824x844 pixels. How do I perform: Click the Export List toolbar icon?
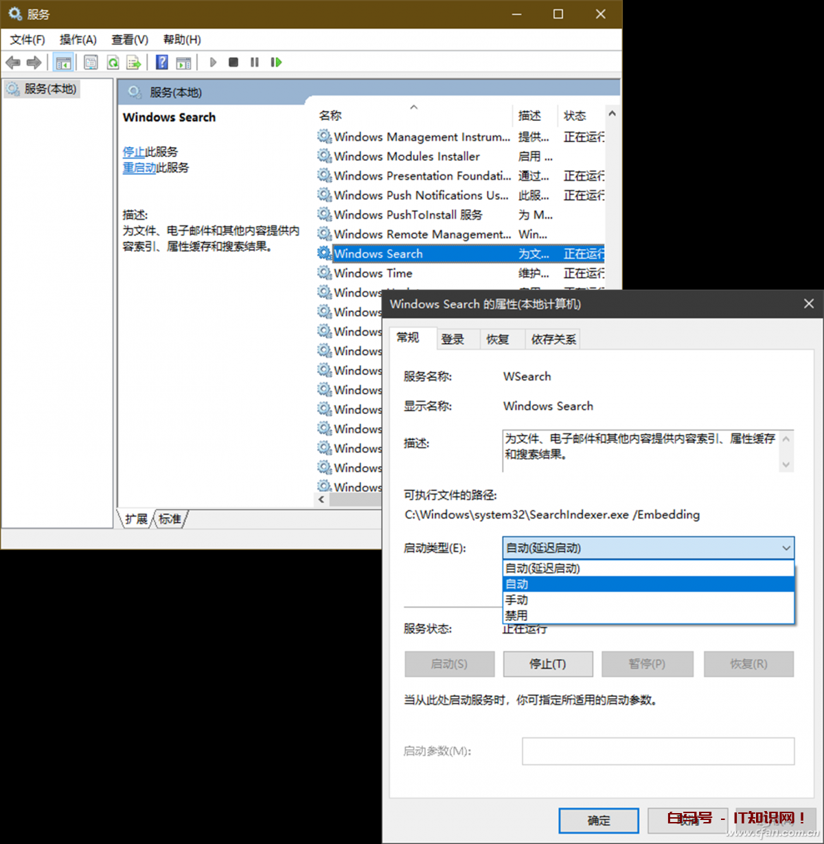click(x=134, y=62)
